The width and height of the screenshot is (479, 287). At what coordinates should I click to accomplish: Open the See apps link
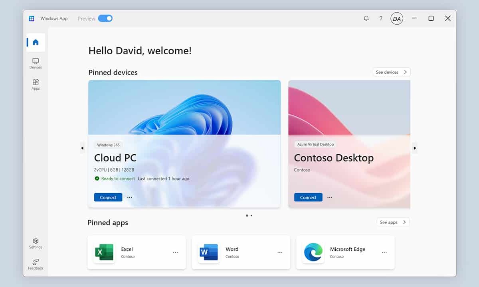[x=393, y=222]
